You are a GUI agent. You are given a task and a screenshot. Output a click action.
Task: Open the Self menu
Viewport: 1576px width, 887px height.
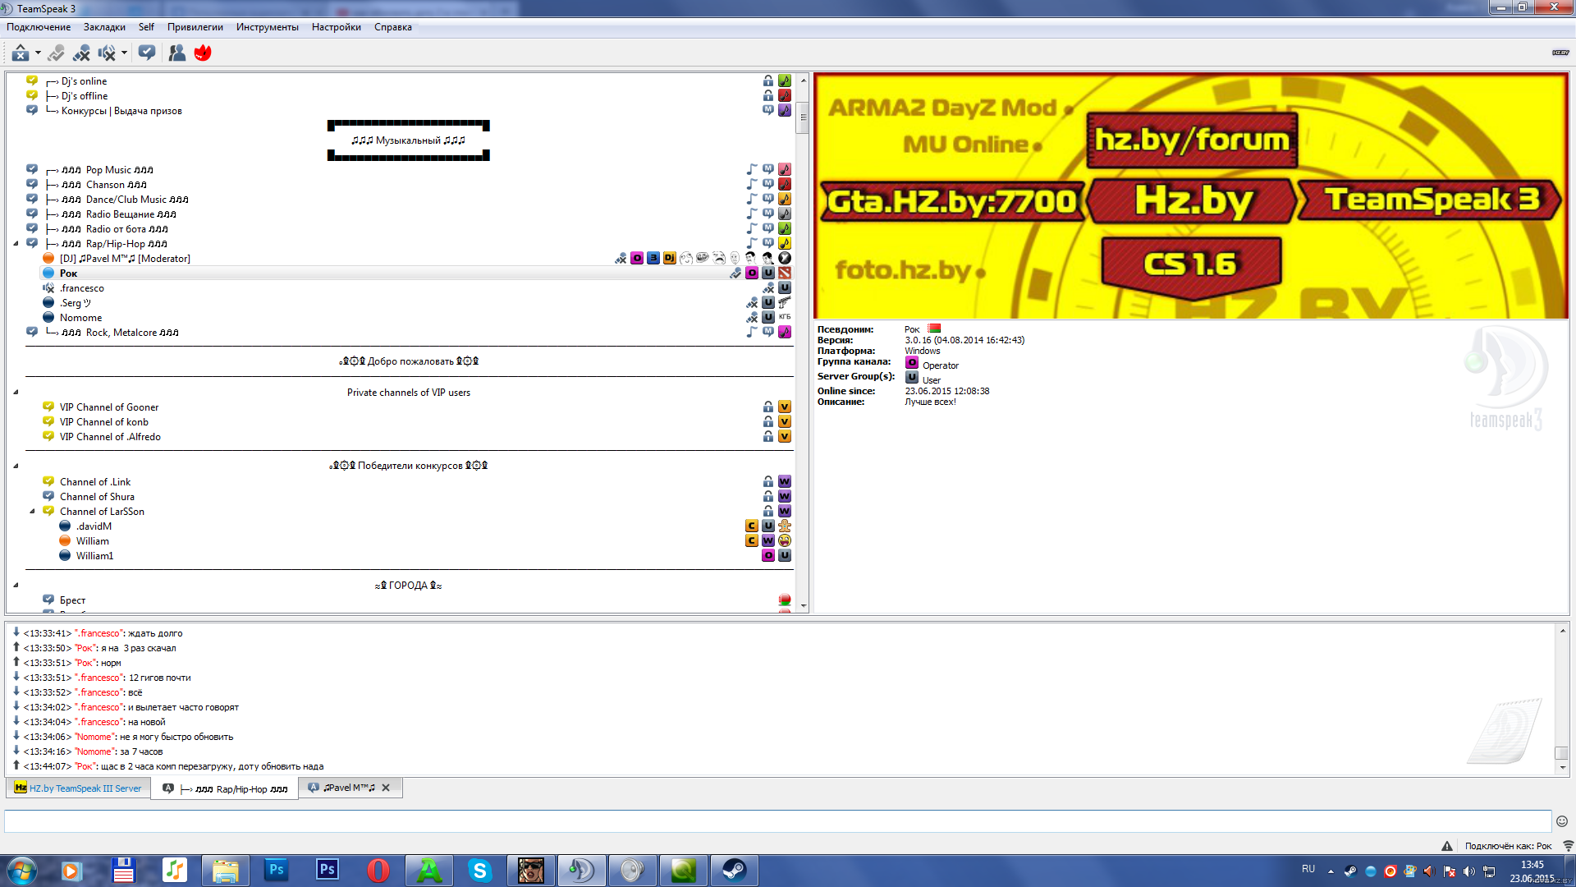click(x=146, y=27)
